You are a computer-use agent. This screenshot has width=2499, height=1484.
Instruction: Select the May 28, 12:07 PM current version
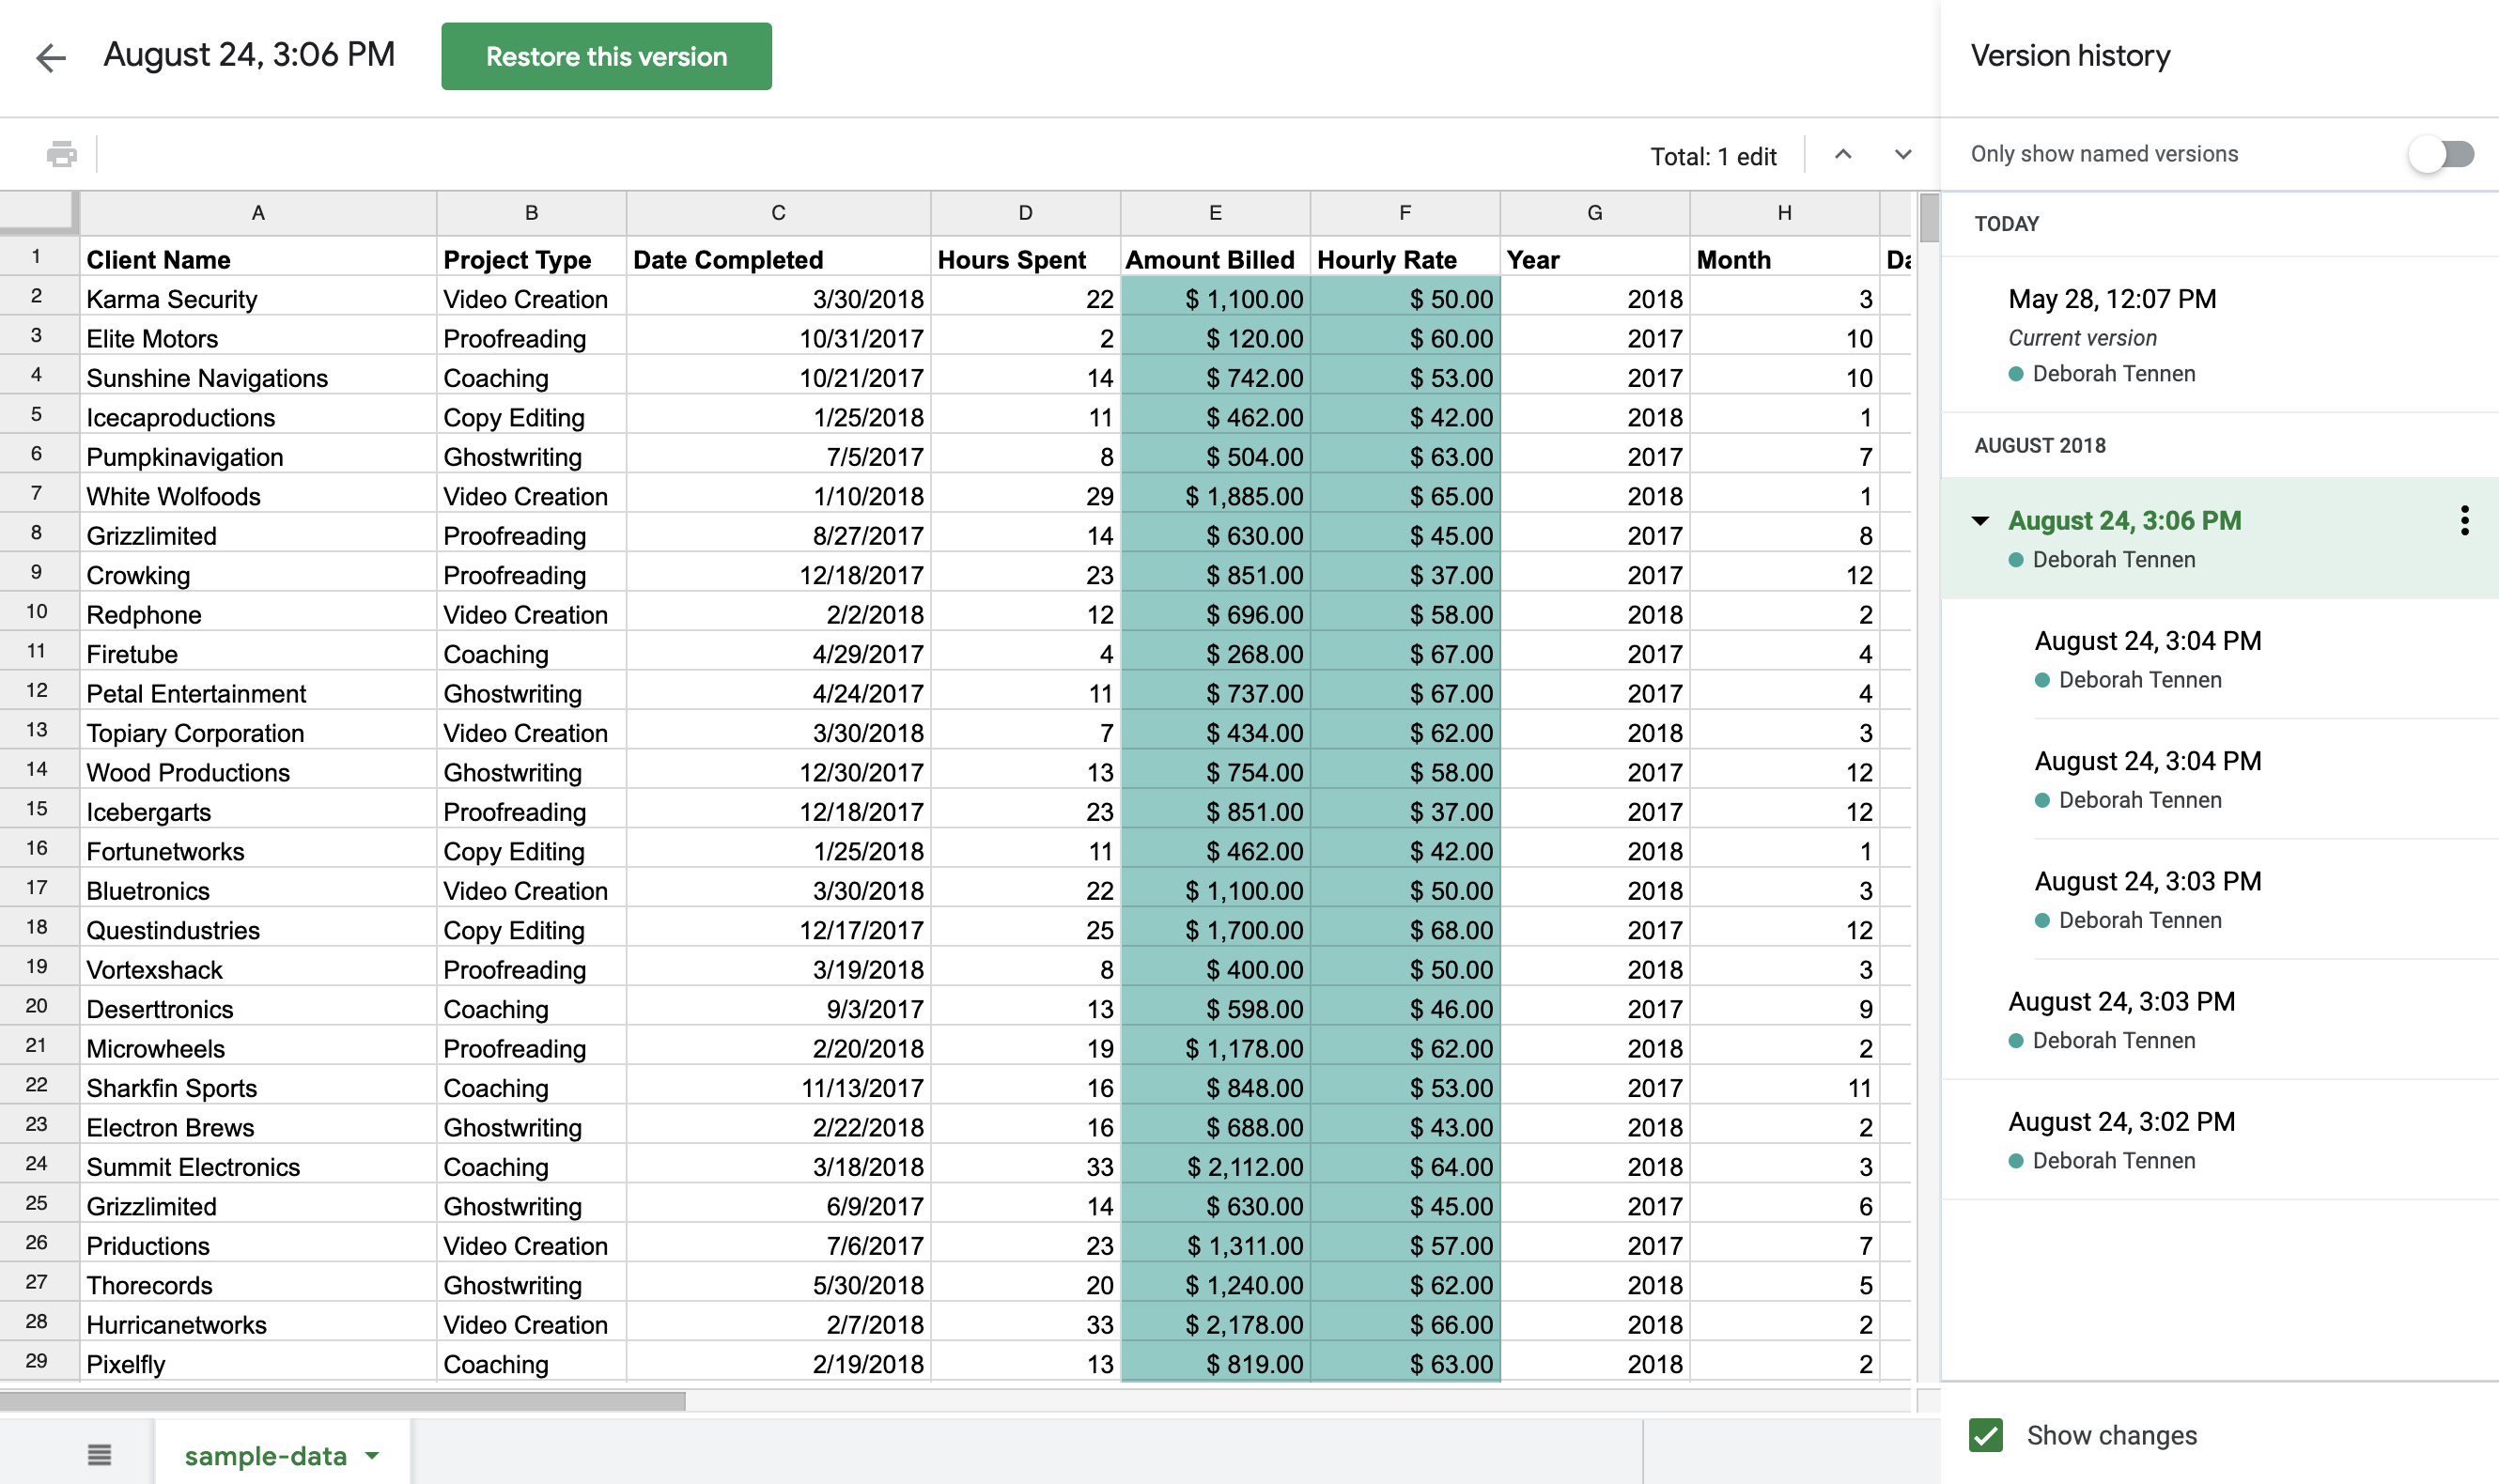click(2112, 299)
